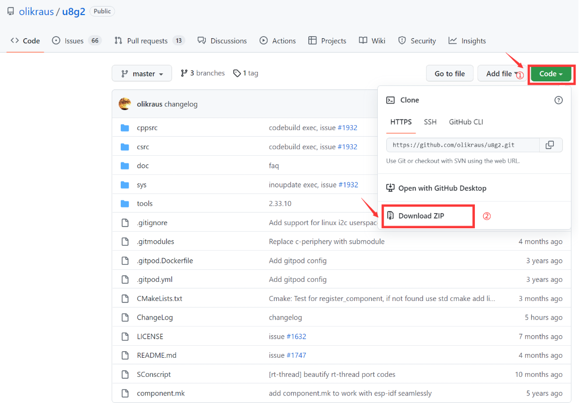Open the Insights tab
581x403 pixels.
coord(467,41)
